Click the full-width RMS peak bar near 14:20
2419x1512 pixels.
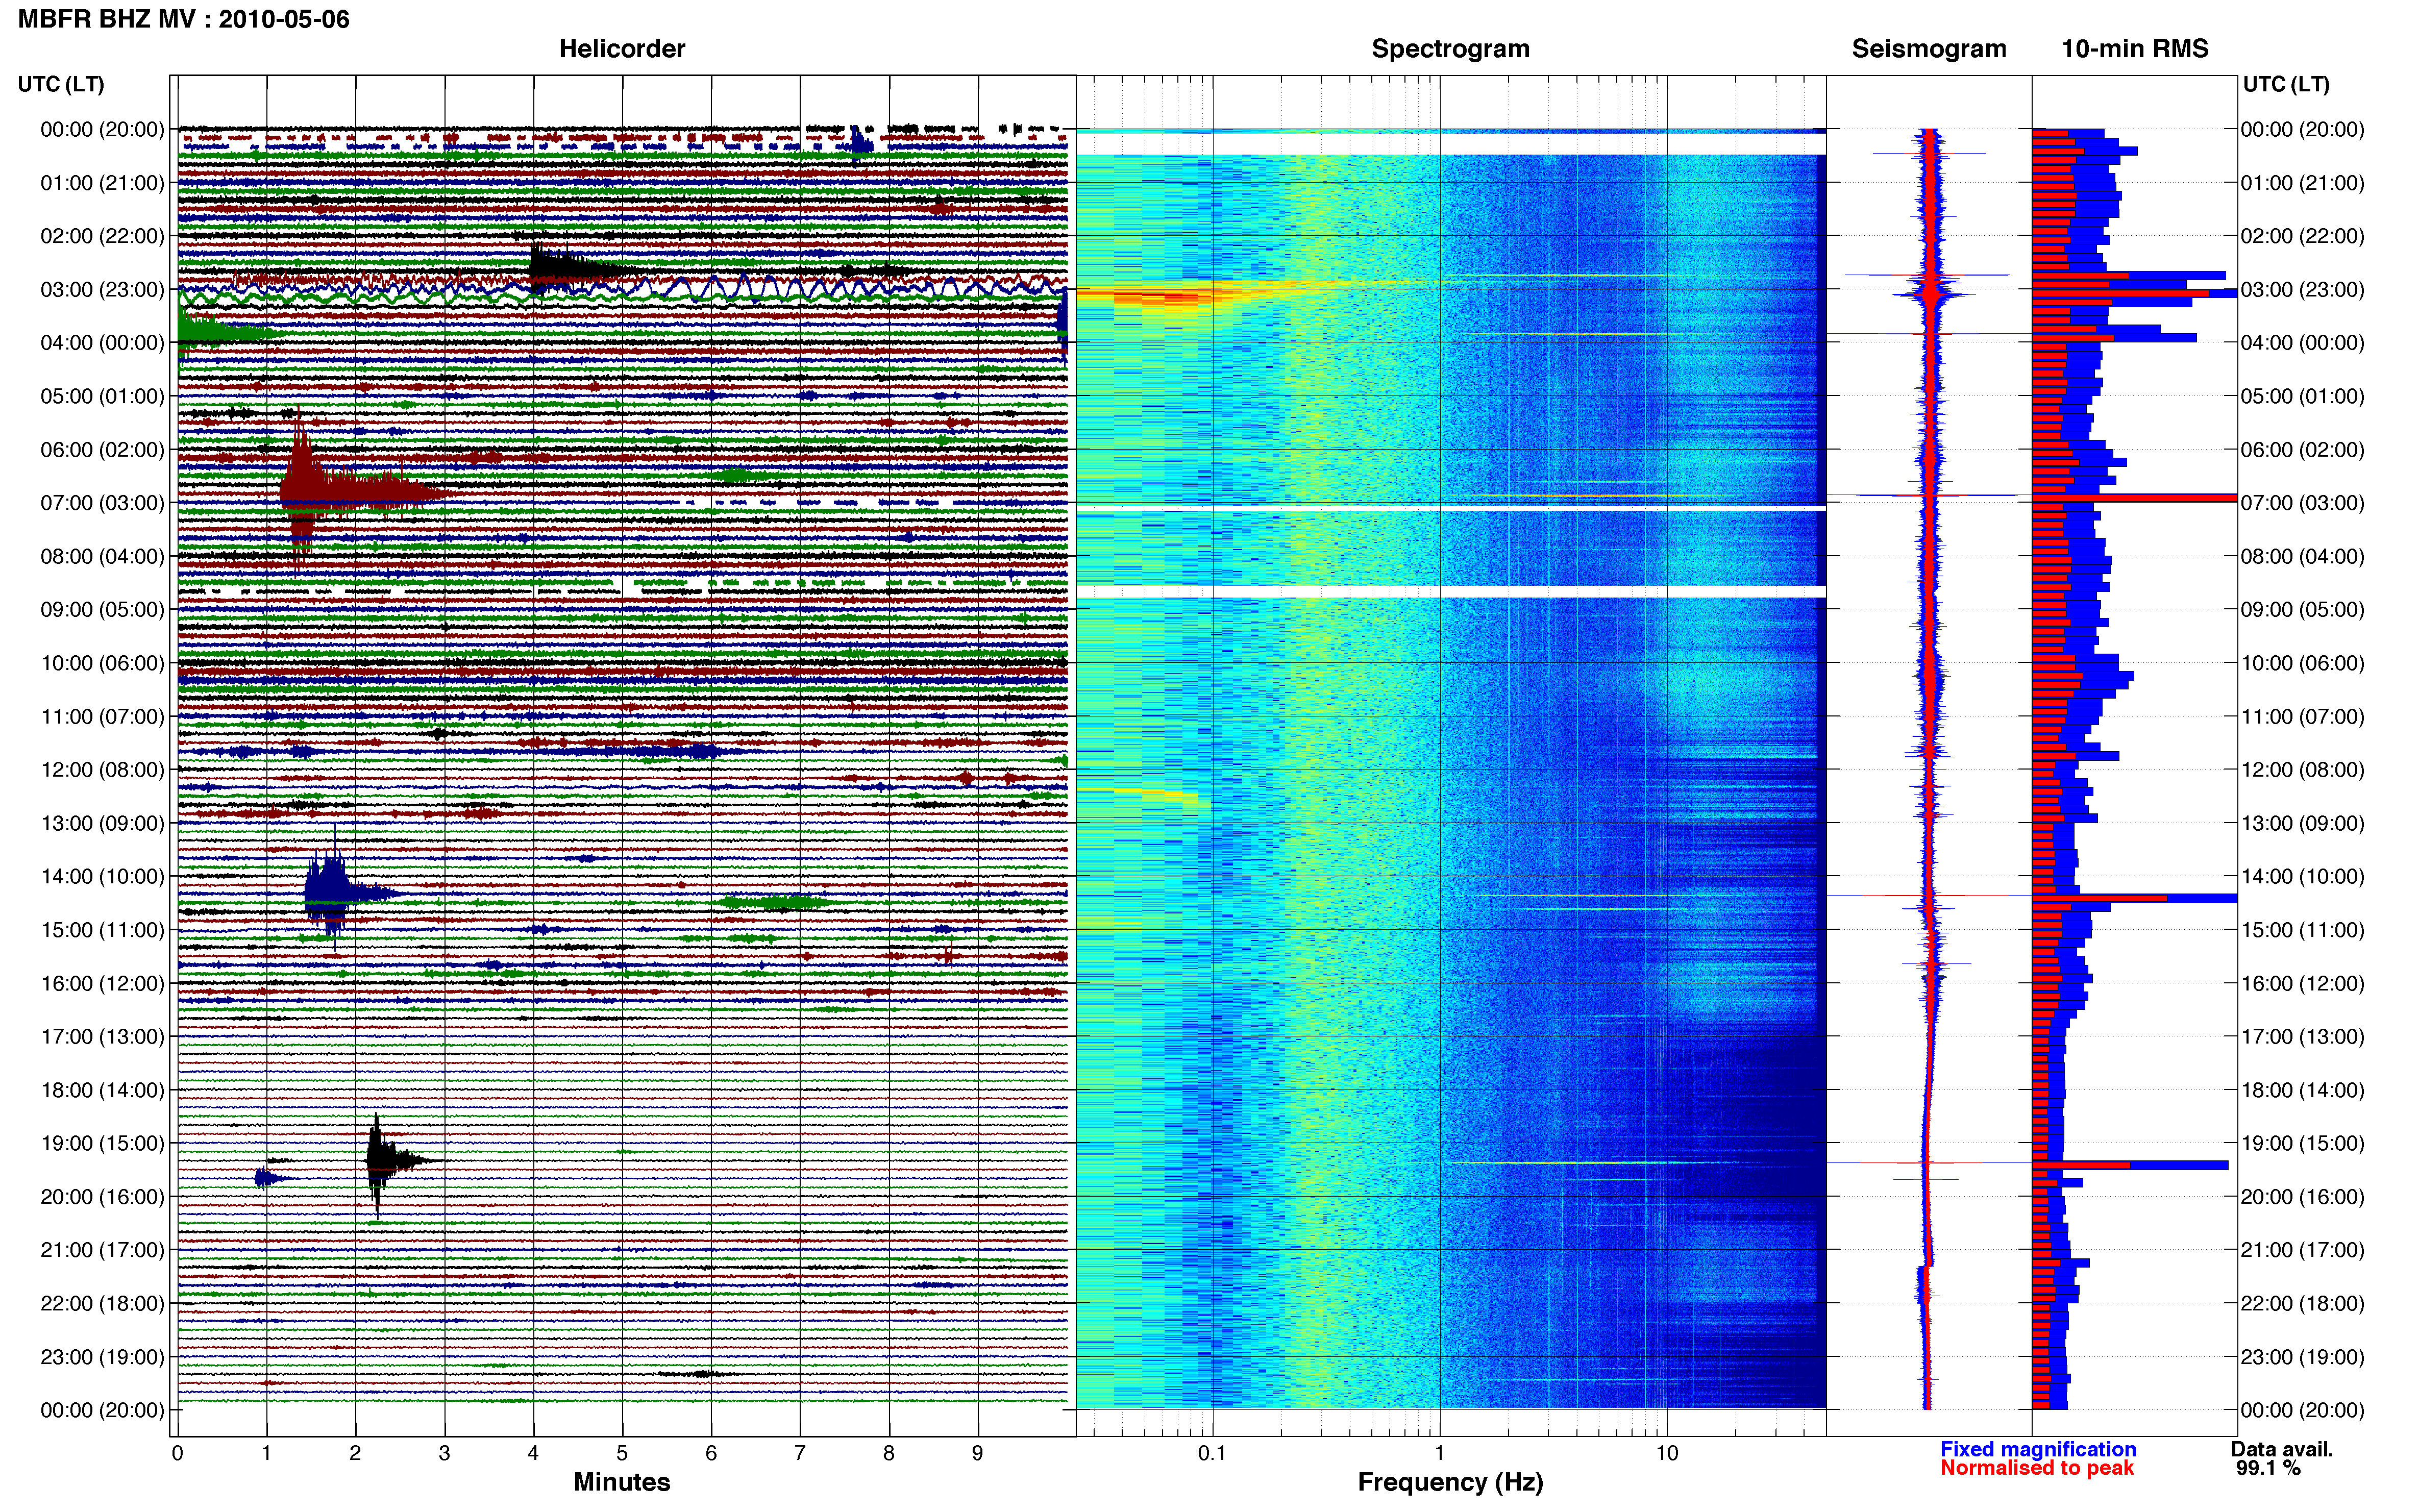pyautogui.click(x=2134, y=898)
